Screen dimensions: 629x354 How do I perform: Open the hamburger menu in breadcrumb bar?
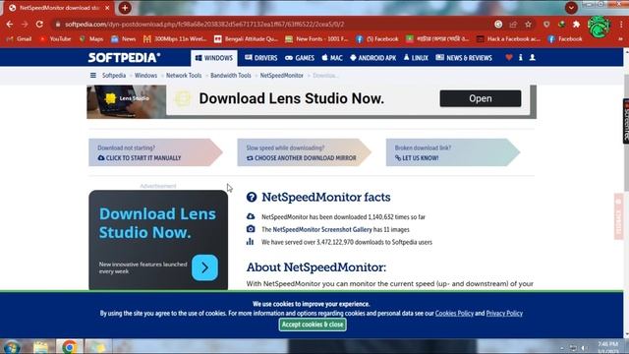pos(93,75)
